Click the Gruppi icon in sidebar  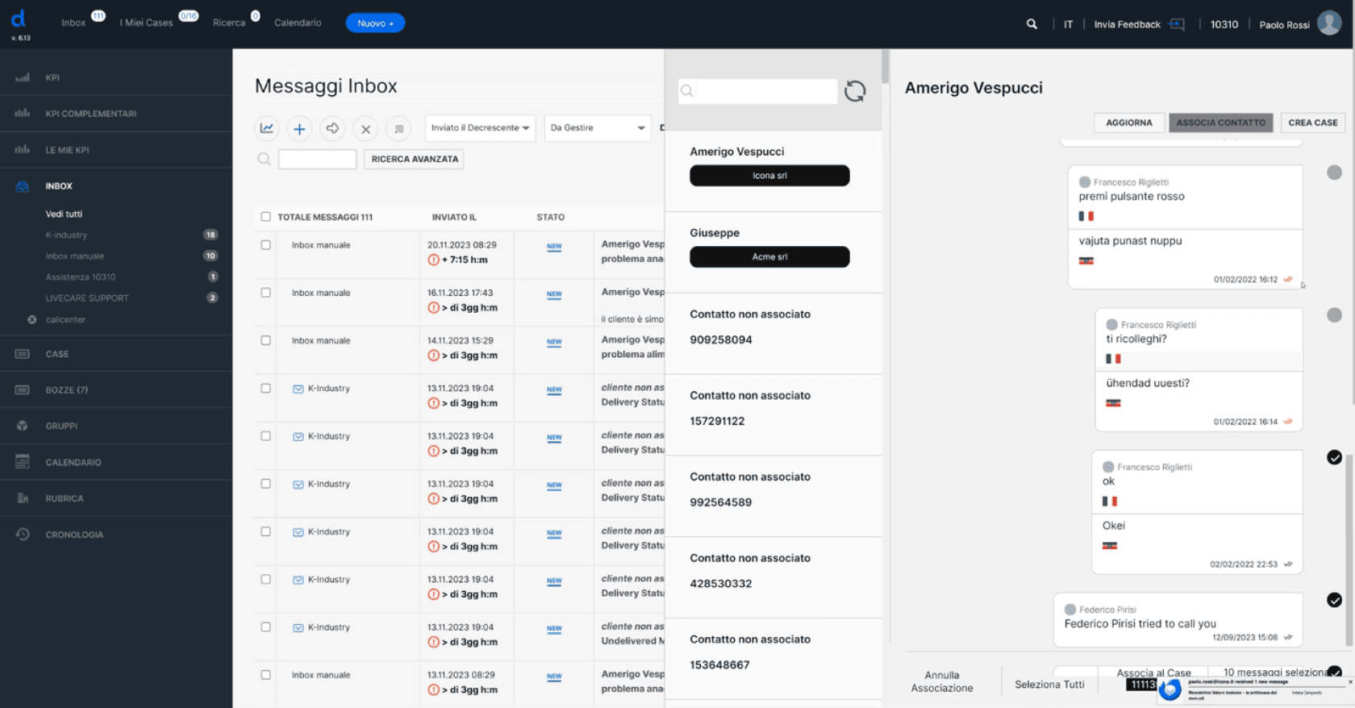tap(23, 426)
